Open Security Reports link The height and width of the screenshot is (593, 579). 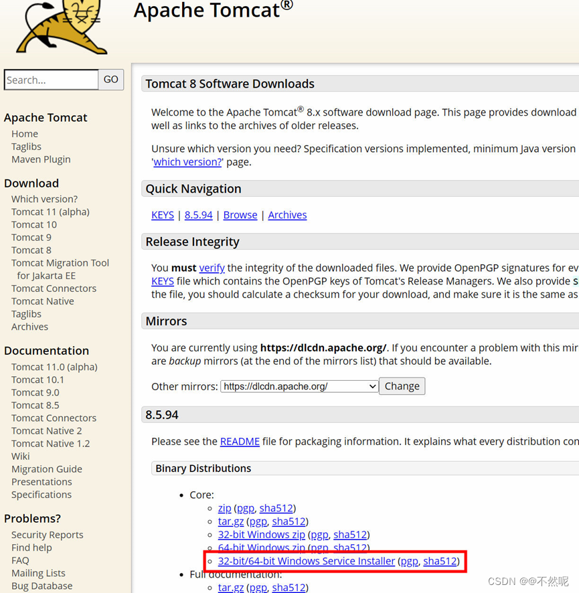(48, 535)
